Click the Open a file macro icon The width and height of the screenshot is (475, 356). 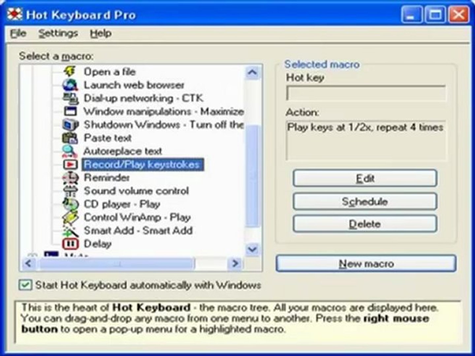(x=70, y=72)
